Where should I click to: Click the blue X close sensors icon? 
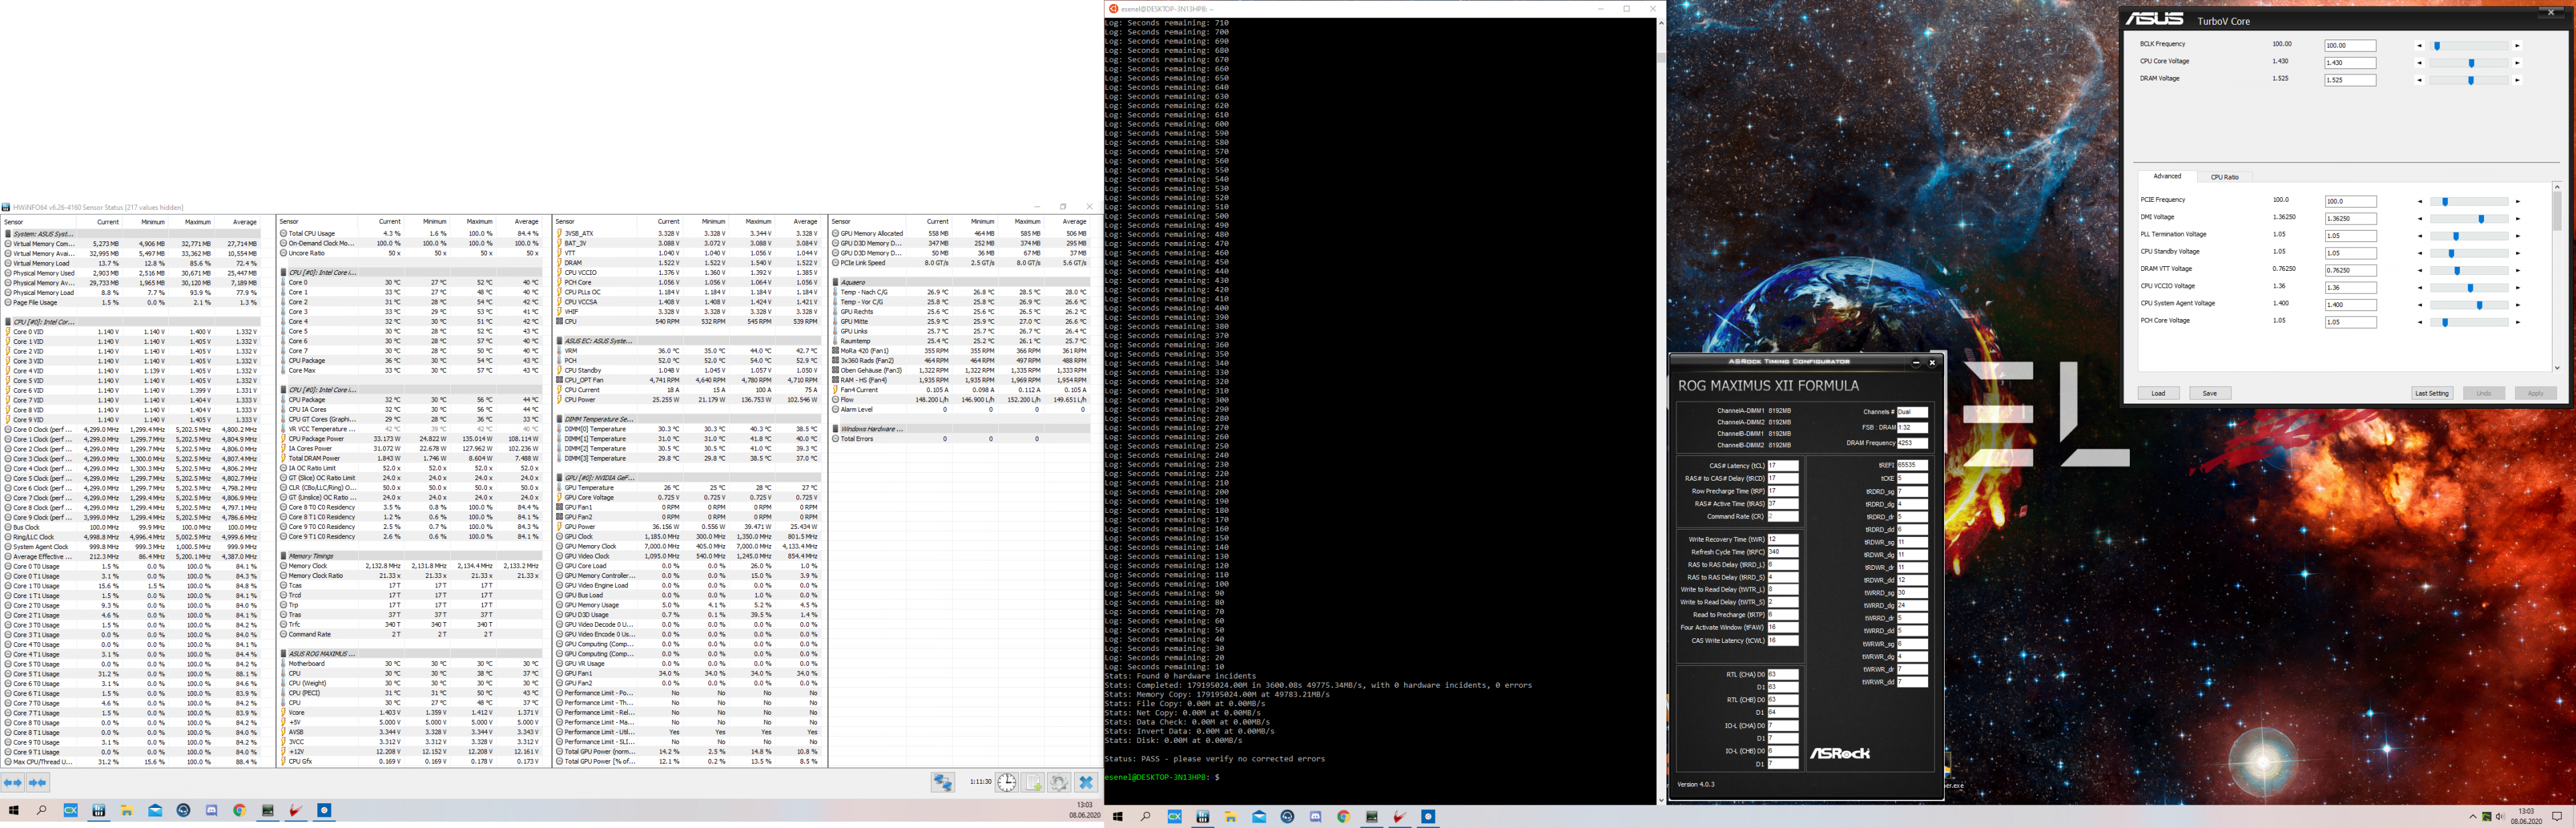point(1086,783)
